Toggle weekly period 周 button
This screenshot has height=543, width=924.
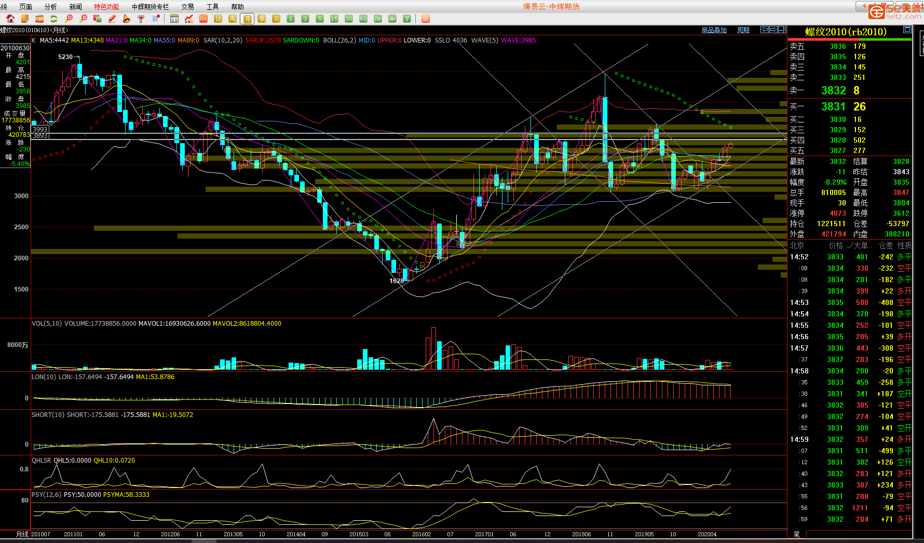(233, 19)
